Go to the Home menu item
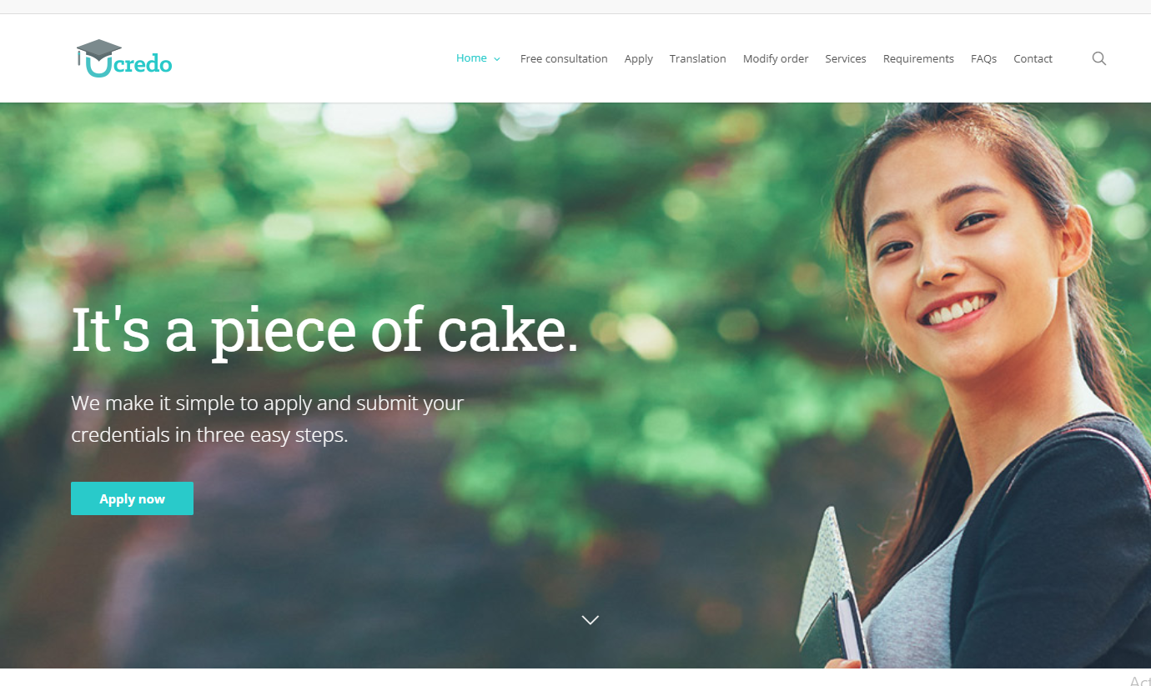Viewport: 1151px width, 686px height. coord(471,58)
